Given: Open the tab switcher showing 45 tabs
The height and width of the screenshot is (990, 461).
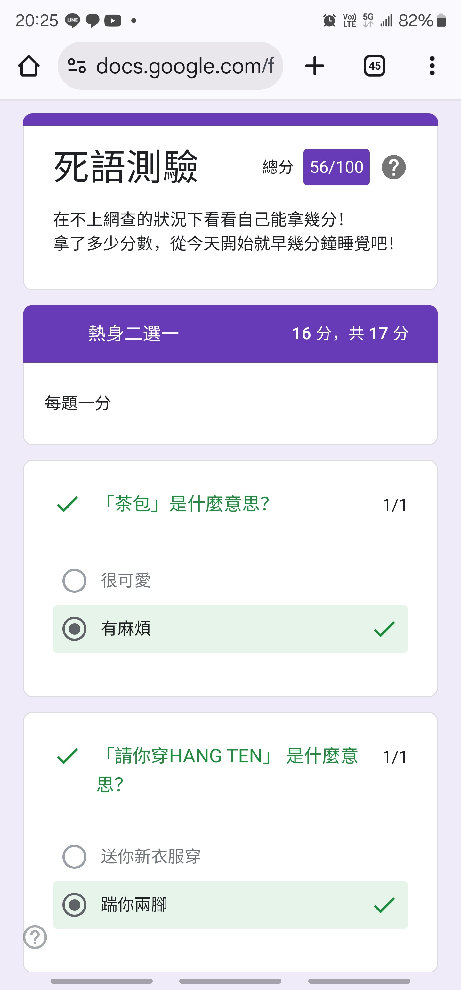Looking at the screenshot, I should coord(374,66).
